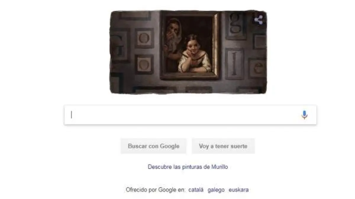Start voice search with the microphone icon
This screenshot has width=355, height=199.
[x=304, y=115]
